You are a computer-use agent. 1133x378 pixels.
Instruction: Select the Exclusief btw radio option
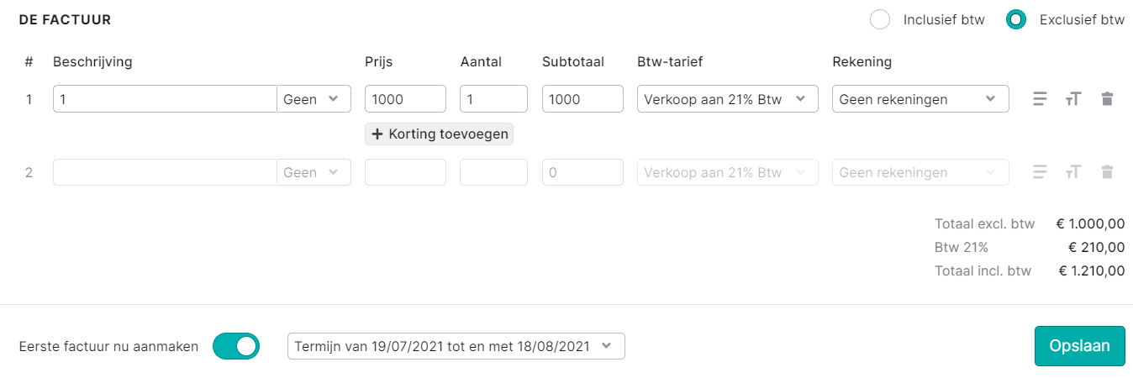[x=1016, y=19]
